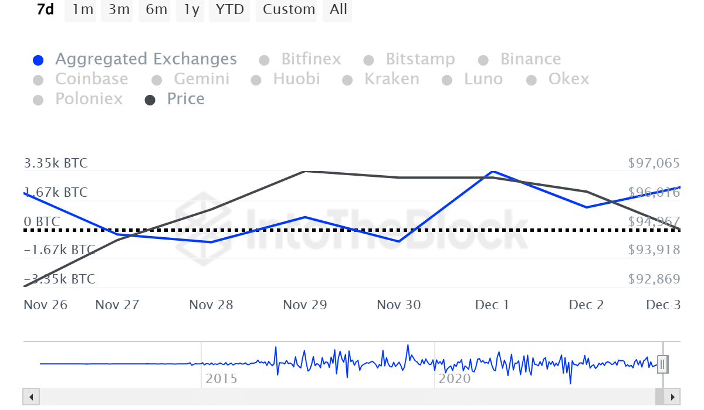
Task: Click the Huobi legend dot
Action: 256,80
